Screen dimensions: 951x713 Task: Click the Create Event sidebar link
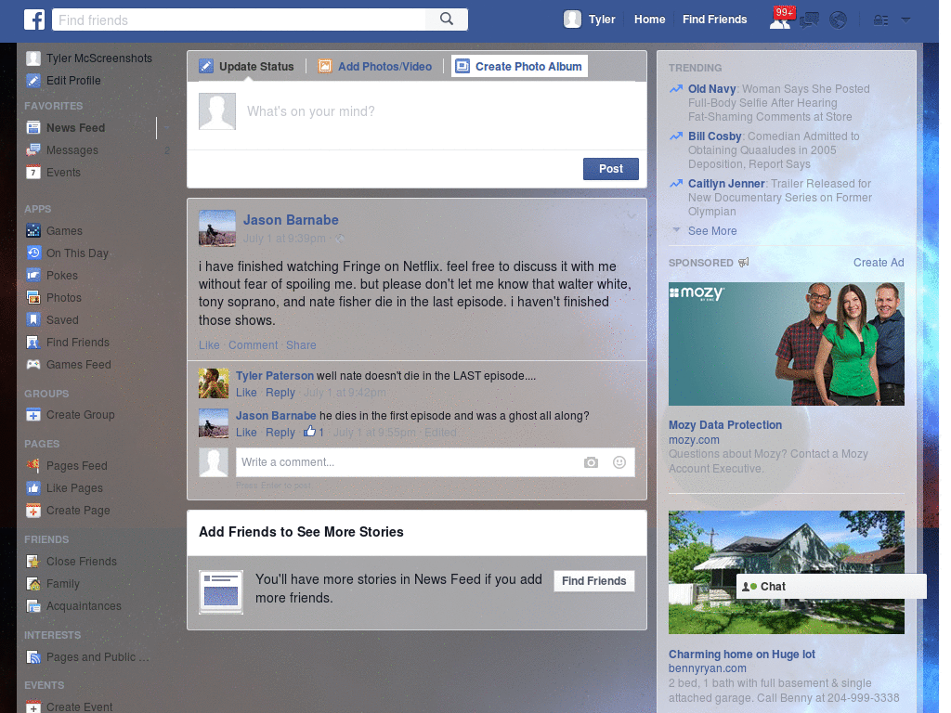click(x=79, y=707)
